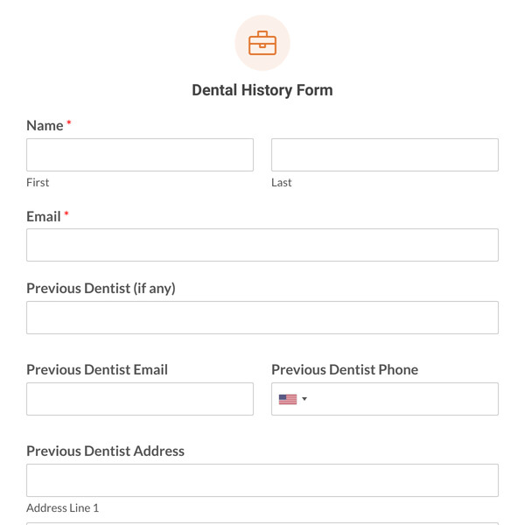Focus the Last name input field
Screen dimensions: 525x525
(385, 155)
